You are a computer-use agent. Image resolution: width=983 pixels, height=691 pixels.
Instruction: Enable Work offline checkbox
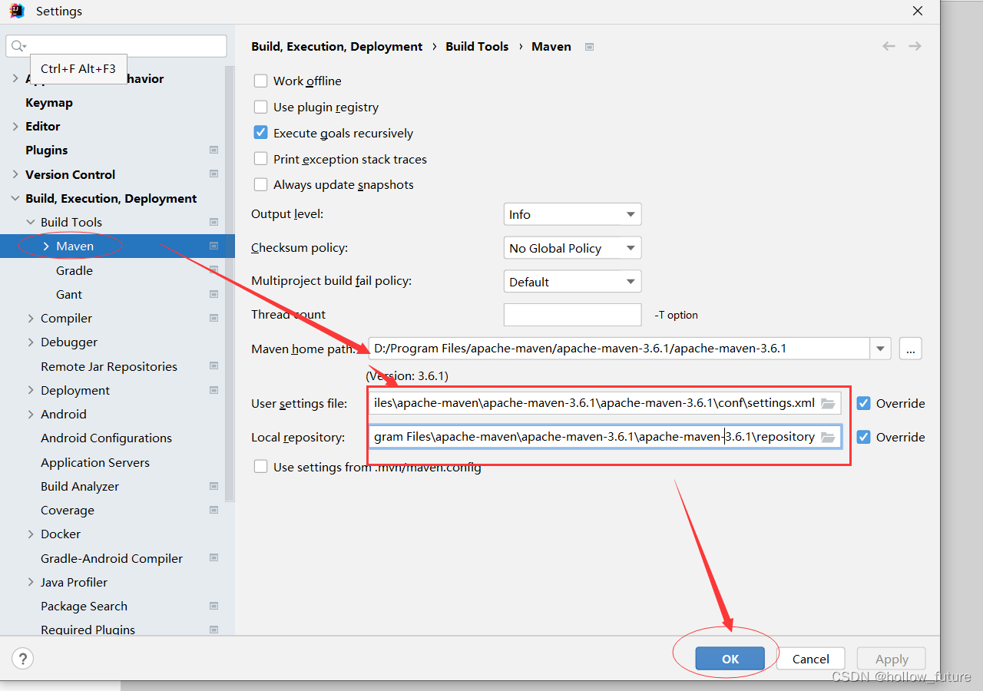click(x=261, y=81)
